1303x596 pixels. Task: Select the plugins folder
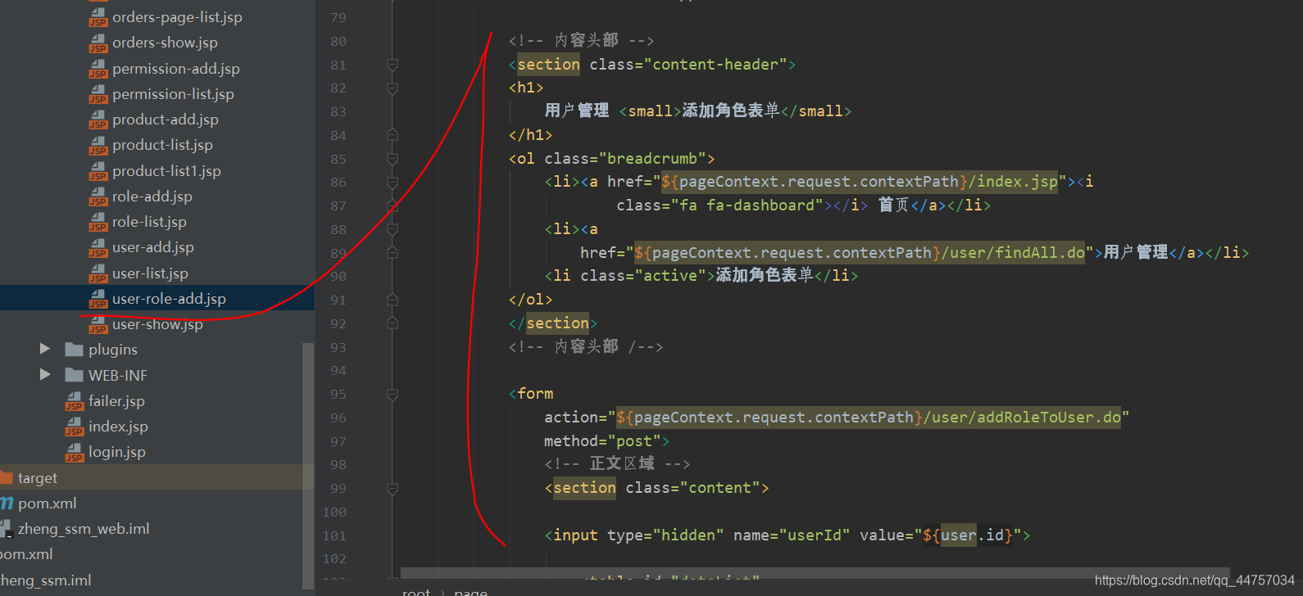pos(113,350)
